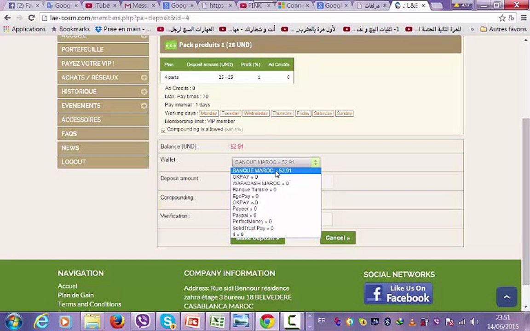This screenshot has width=530, height=331.
Task: Expand the EVENEMENTS plus icon
Action: [144, 106]
